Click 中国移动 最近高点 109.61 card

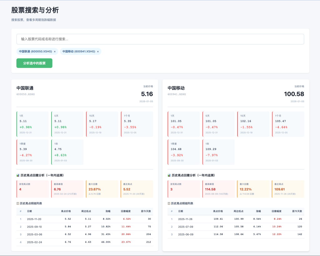coord(288,189)
